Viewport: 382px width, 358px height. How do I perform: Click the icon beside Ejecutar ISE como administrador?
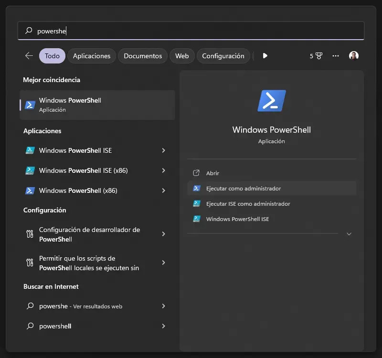197,204
